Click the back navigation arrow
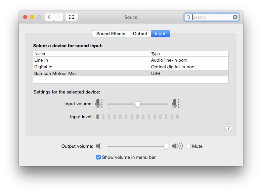The image size is (262, 193). [49, 17]
